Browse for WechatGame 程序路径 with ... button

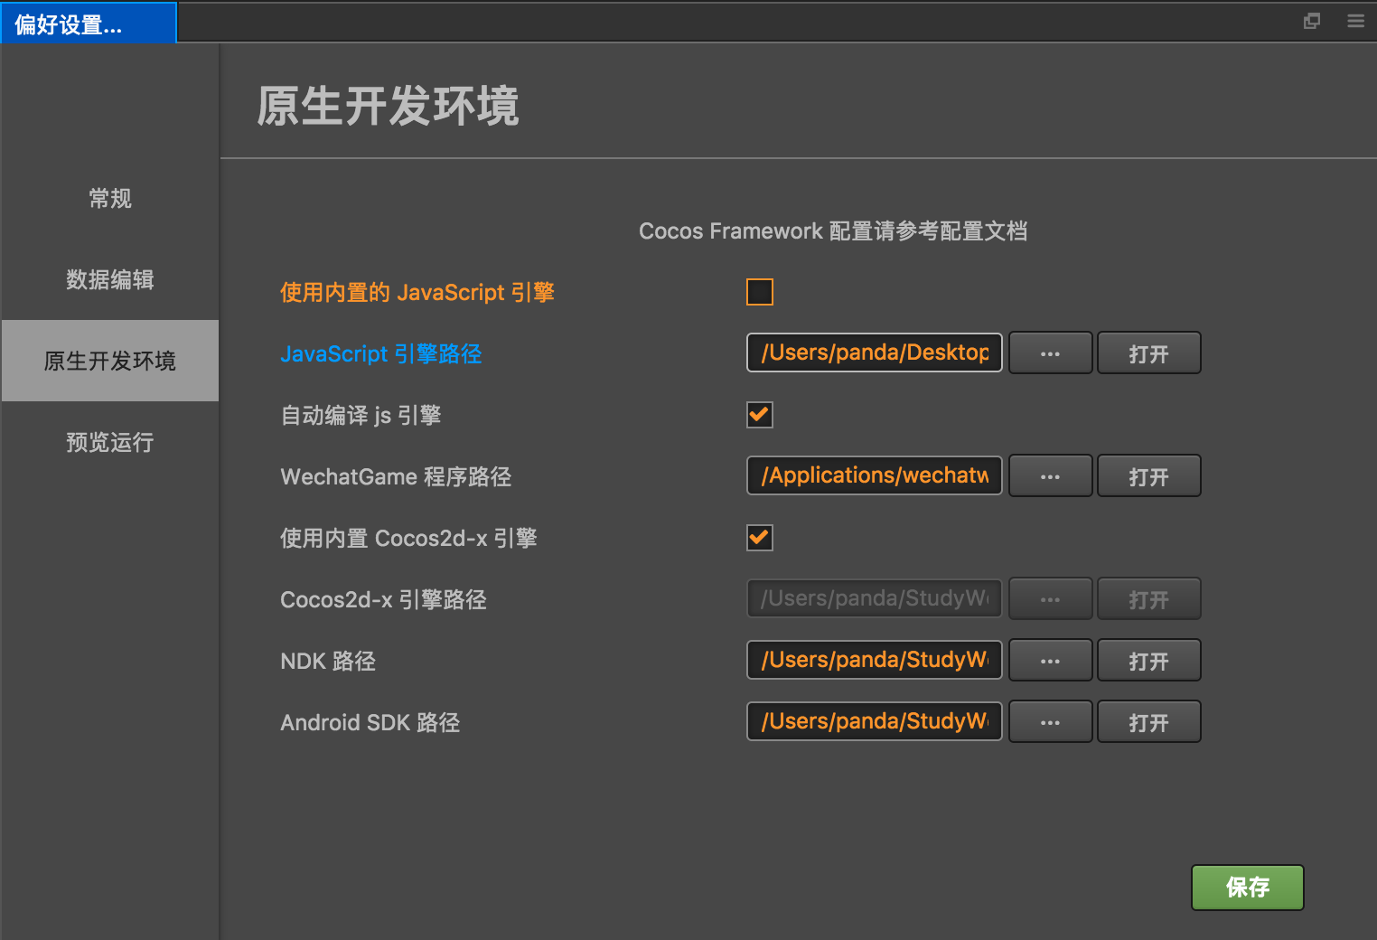coord(1050,475)
